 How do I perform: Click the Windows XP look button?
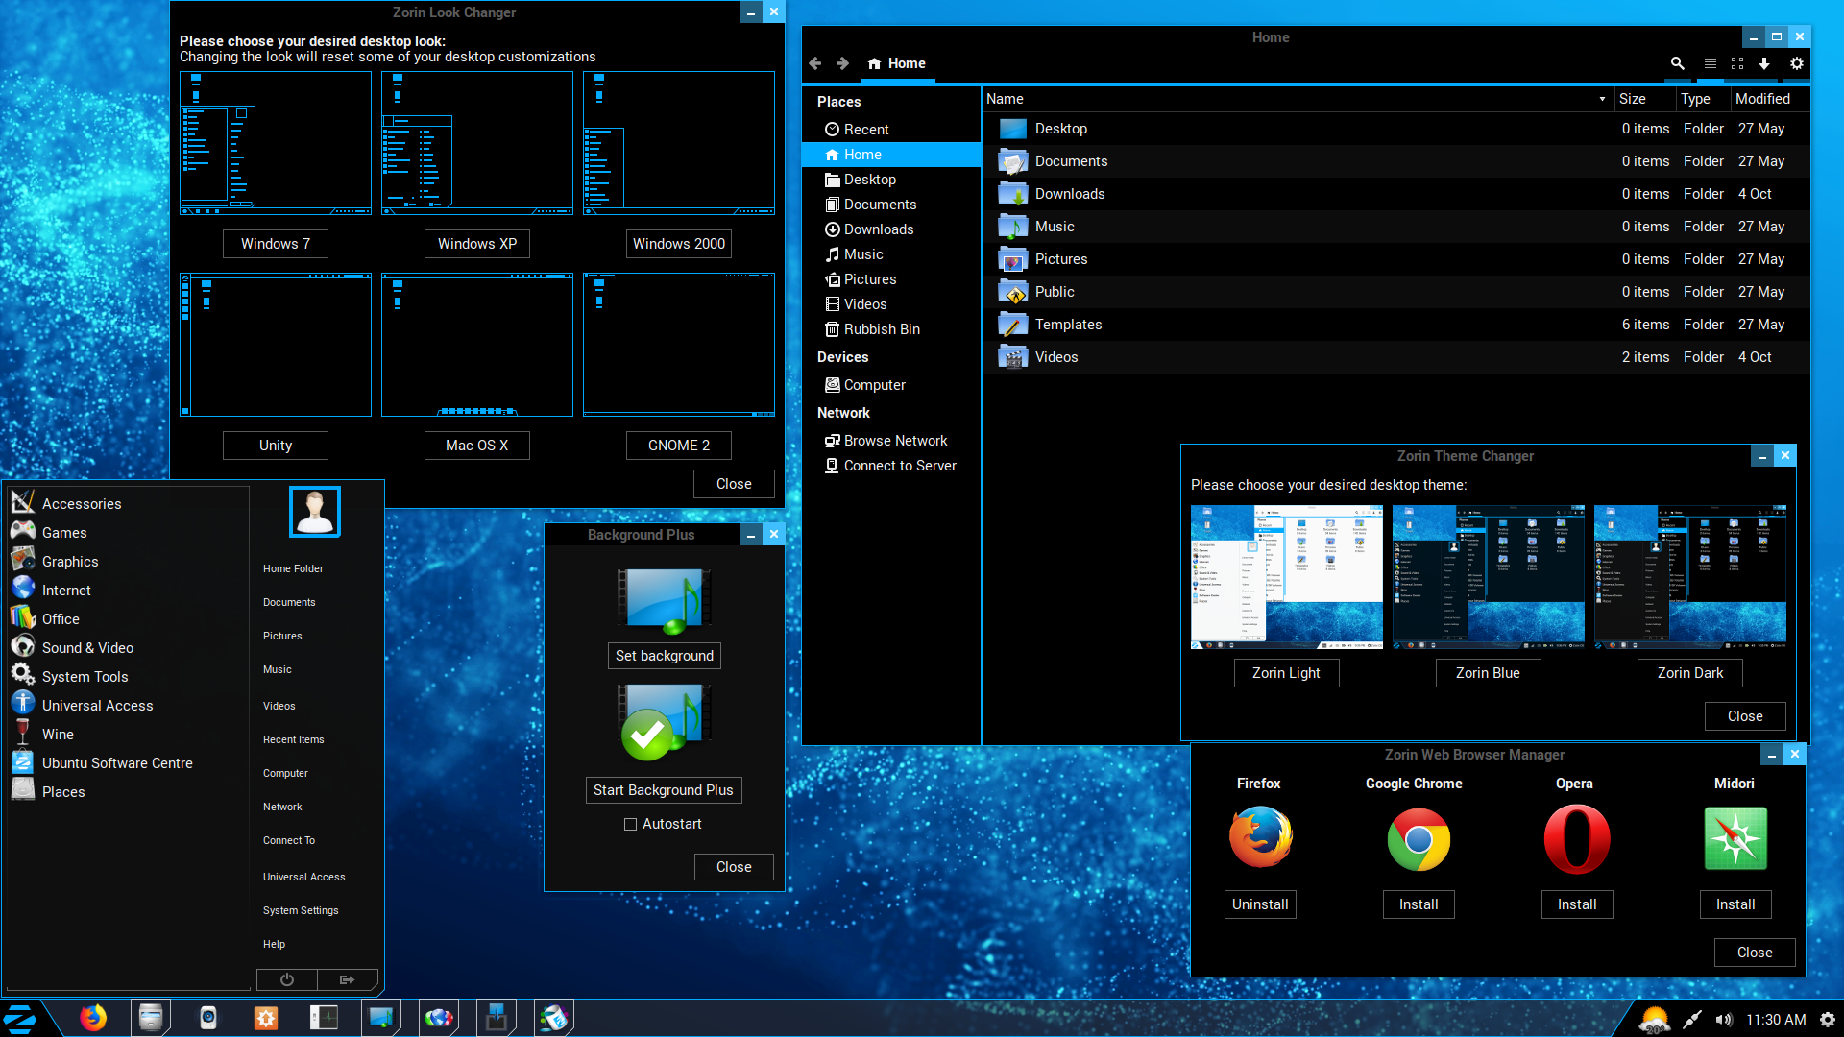coord(476,244)
